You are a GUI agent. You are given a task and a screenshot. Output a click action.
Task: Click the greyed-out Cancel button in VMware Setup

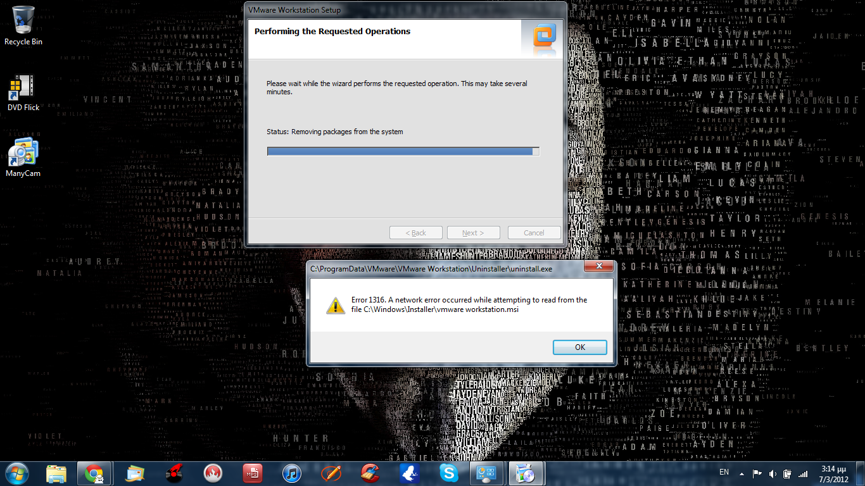[534, 232]
